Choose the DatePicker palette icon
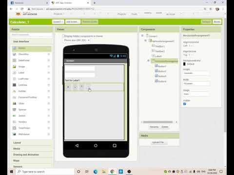The image size is (234, 175). 14,60
